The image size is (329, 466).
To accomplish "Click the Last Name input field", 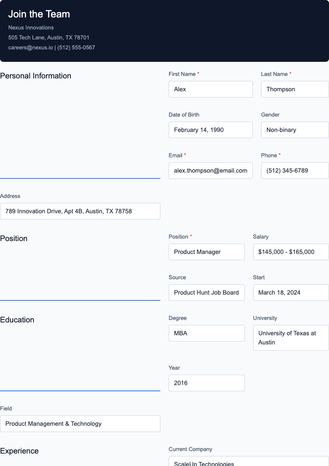I will point(295,89).
